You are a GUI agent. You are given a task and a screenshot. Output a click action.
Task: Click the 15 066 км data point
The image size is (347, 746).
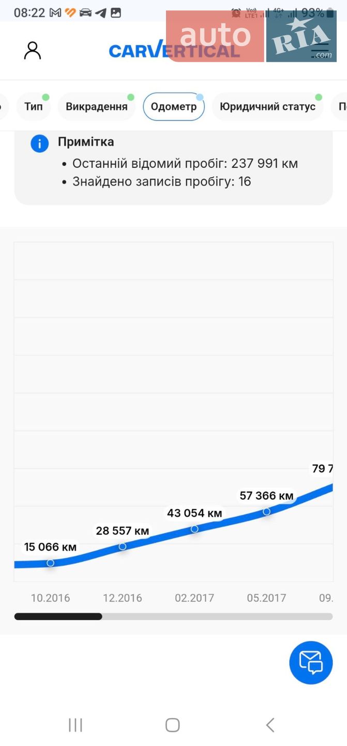pyautogui.click(x=50, y=563)
